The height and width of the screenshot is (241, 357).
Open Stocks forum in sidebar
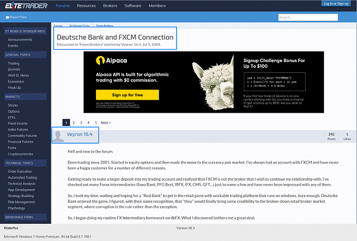13,105
